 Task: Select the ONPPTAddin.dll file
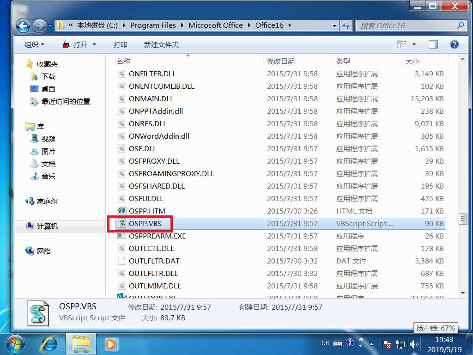(156, 111)
